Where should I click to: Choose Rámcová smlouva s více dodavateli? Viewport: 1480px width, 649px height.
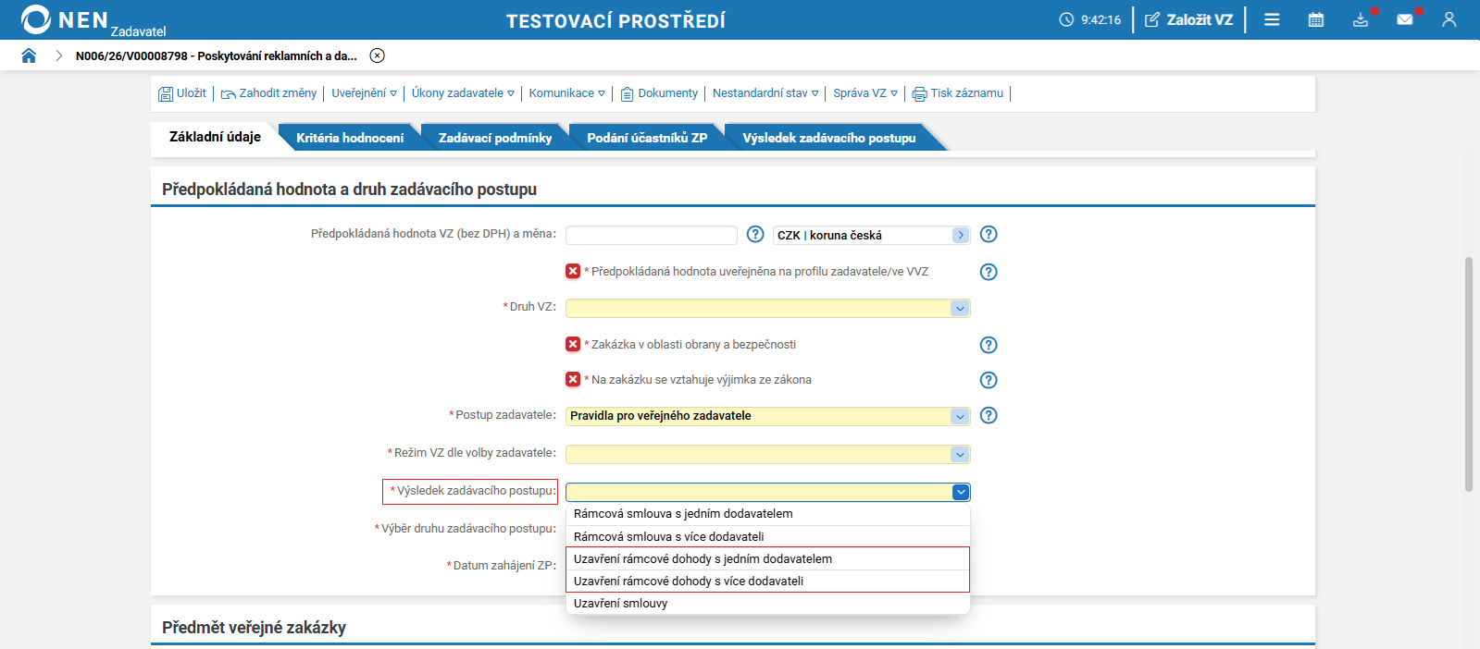pyautogui.click(x=767, y=536)
